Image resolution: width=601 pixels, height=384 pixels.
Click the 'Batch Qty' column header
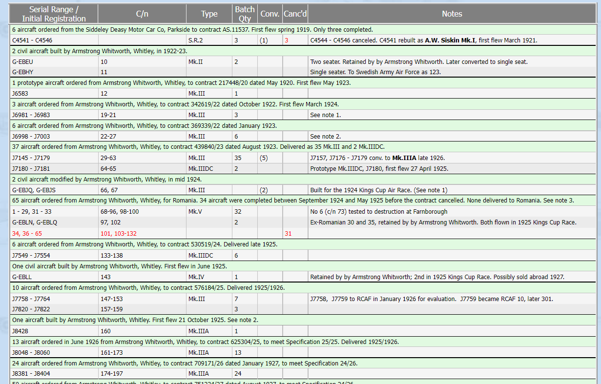coord(245,14)
